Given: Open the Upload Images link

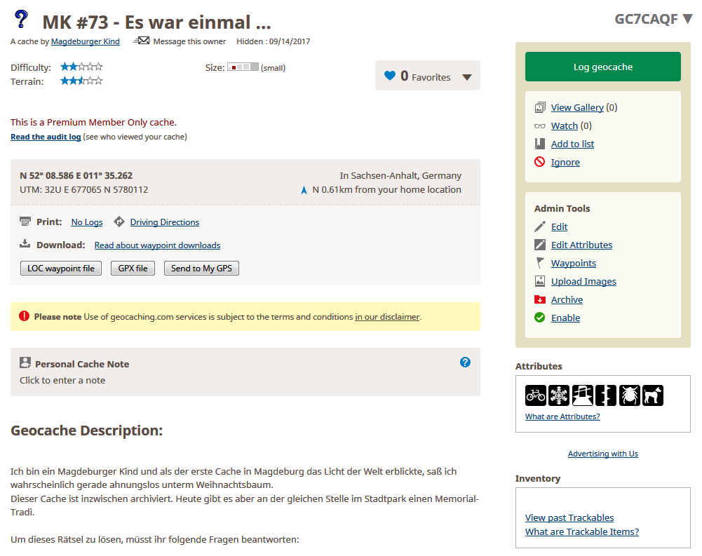Looking at the screenshot, I should tap(583, 282).
